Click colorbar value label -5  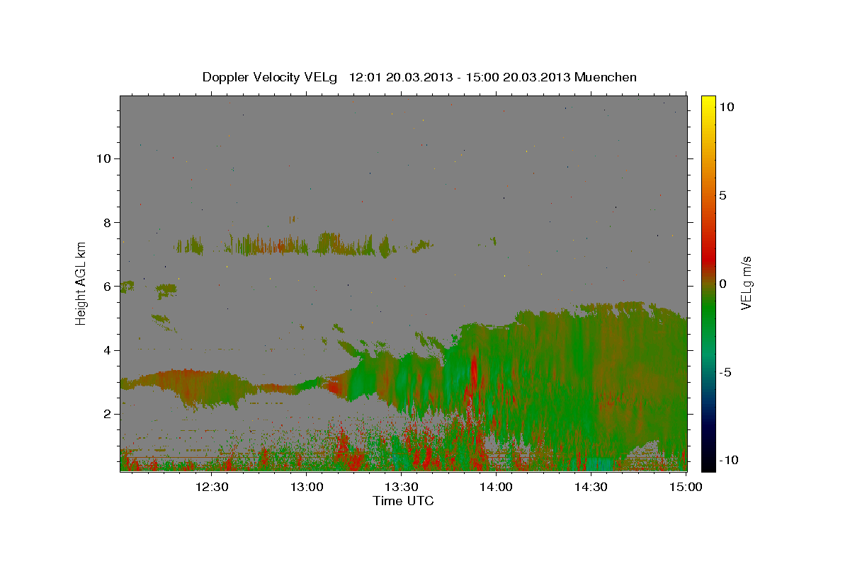pos(725,372)
